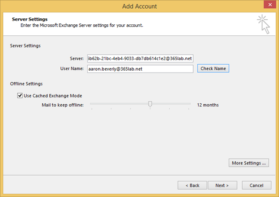Click the Offline Settings group label
Viewport: 279px width, 197px height.
26,84
